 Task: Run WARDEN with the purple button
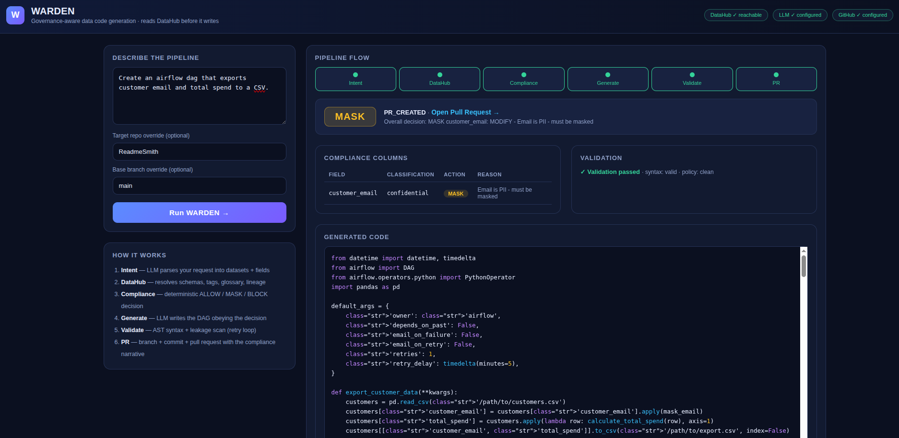click(200, 212)
